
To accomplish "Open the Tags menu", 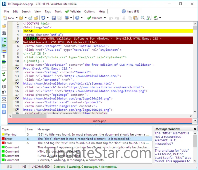I will coord(48,11).
